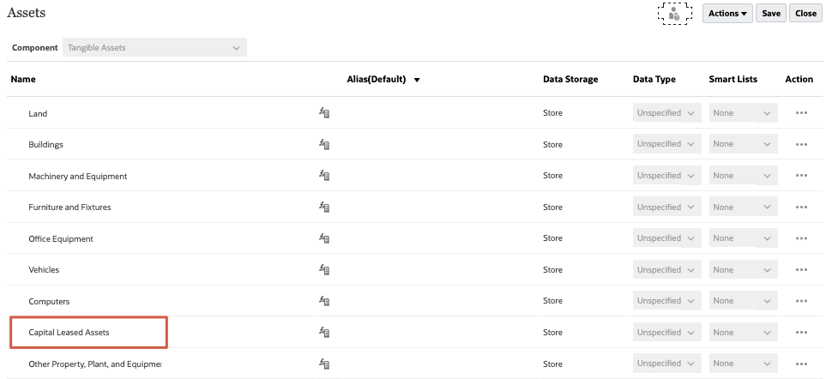This screenshot has width=826, height=379.
Task: Click the Data Storage column header
Action: 570,79
